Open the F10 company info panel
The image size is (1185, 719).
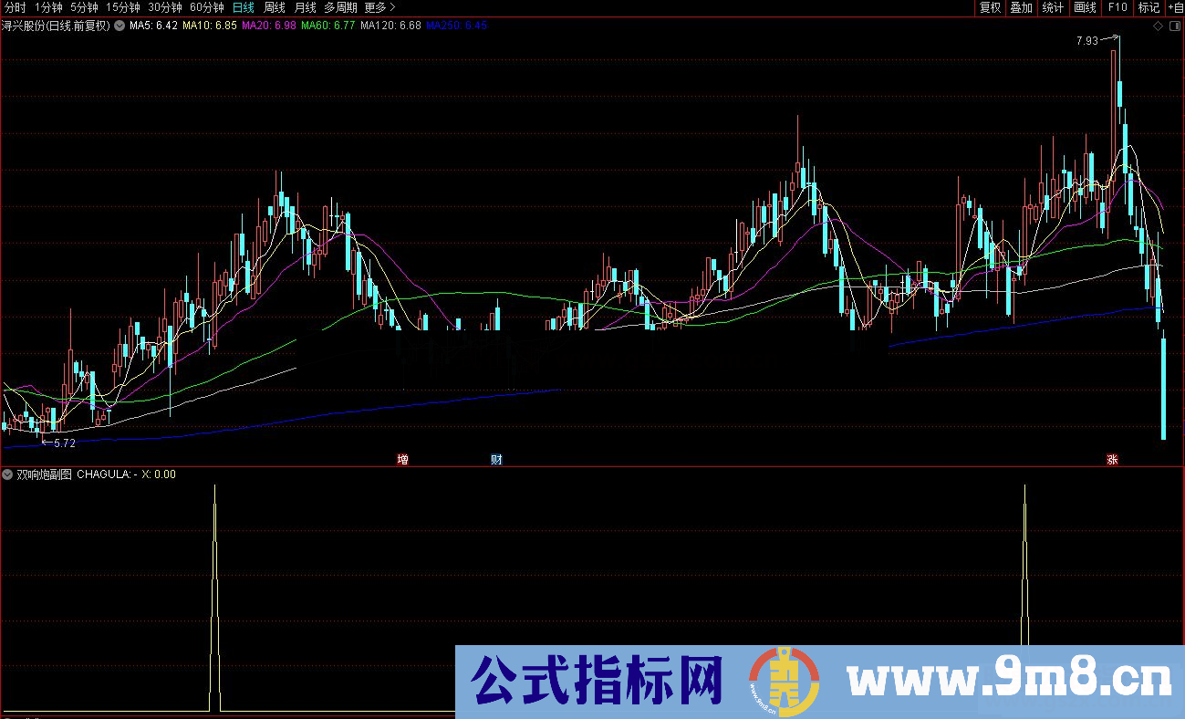tap(1117, 7)
